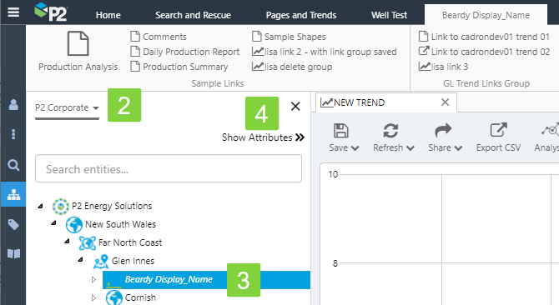Screen dimensions: 559x305
Task: Collapse the New South Wales node
Action: pyautogui.click(x=53, y=223)
